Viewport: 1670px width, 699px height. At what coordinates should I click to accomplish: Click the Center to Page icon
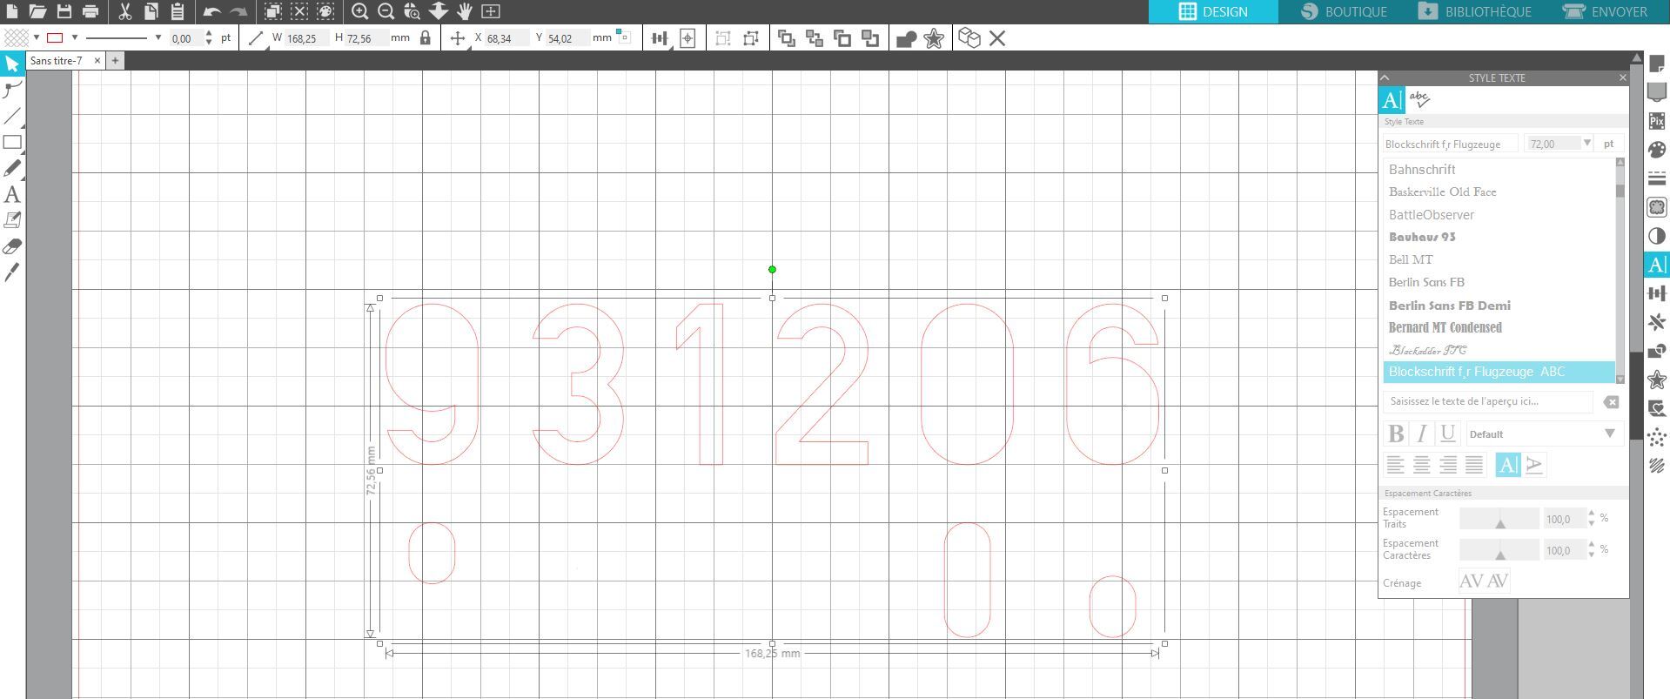tap(687, 38)
